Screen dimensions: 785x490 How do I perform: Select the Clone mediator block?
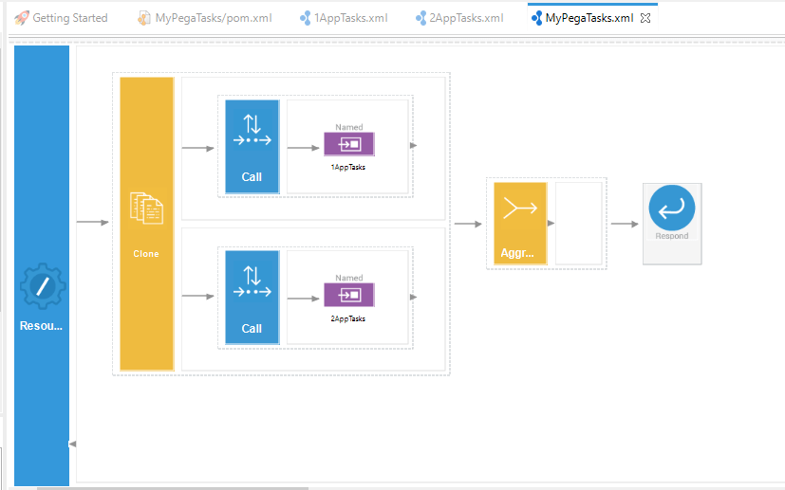click(x=146, y=223)
